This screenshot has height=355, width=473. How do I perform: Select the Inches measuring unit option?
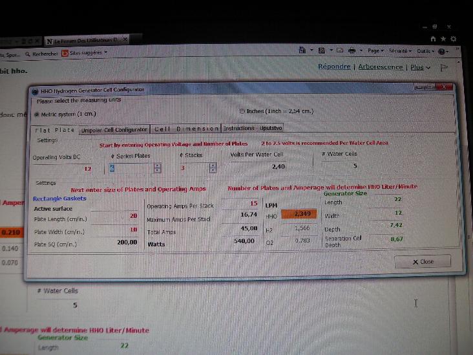point(242,111)
